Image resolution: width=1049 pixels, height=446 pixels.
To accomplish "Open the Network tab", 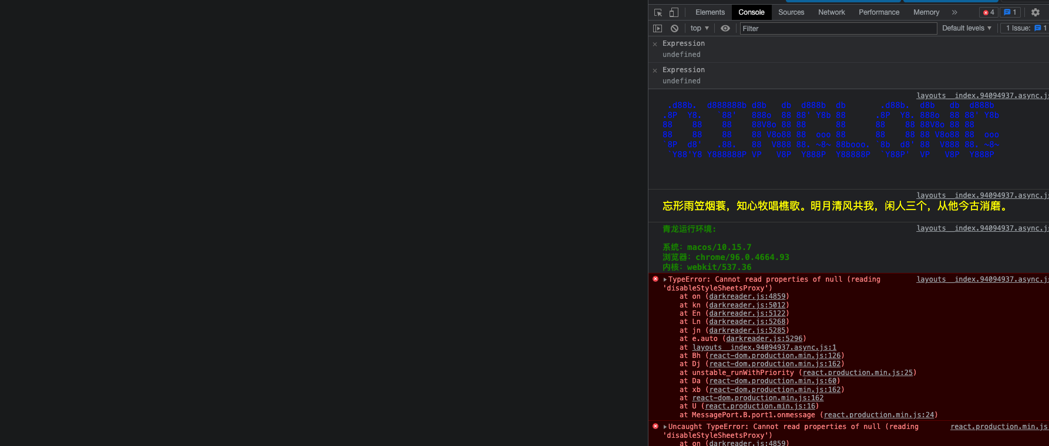I will point(832,12).
